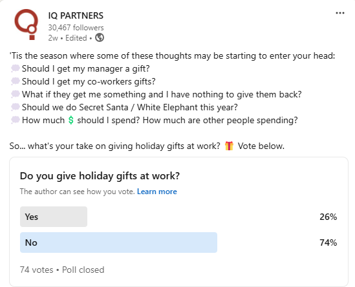Click the 74 votes count
Screen dimensions: 355x287
pyautogui.click(x=36, y=270)
